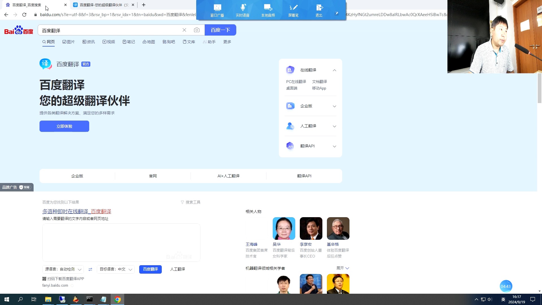Open the PC在线翻译 link
Image resolution: width=542 pixels, height=305 pixels.
point(296,82)
